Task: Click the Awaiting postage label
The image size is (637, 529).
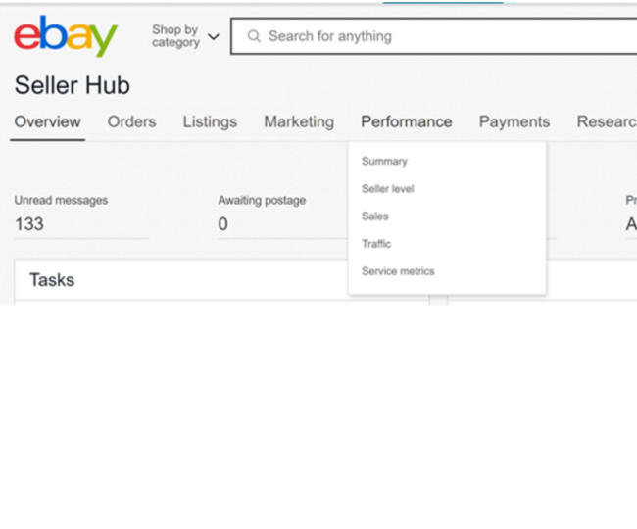Action: 262,200
